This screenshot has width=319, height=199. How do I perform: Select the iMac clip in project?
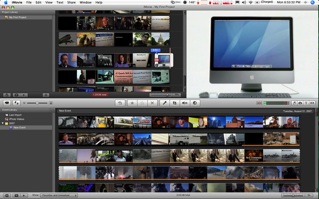(164, 60)
